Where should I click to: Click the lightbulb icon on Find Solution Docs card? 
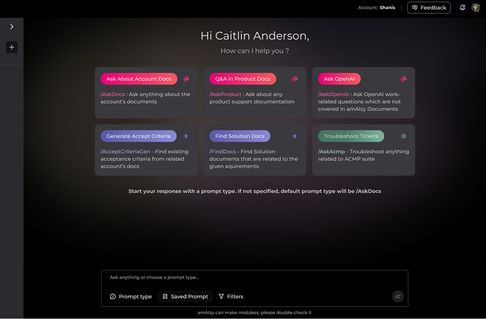click(295, 136)
